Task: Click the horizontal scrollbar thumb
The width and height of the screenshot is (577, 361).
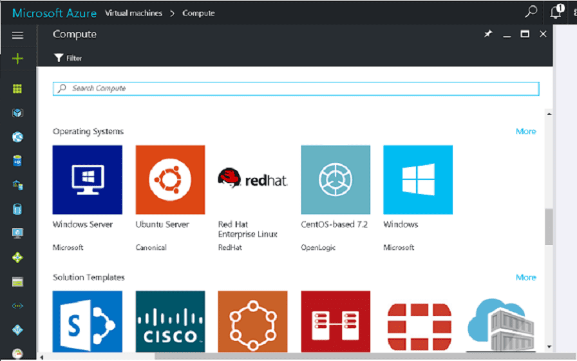Action: [x=365, y=357]
